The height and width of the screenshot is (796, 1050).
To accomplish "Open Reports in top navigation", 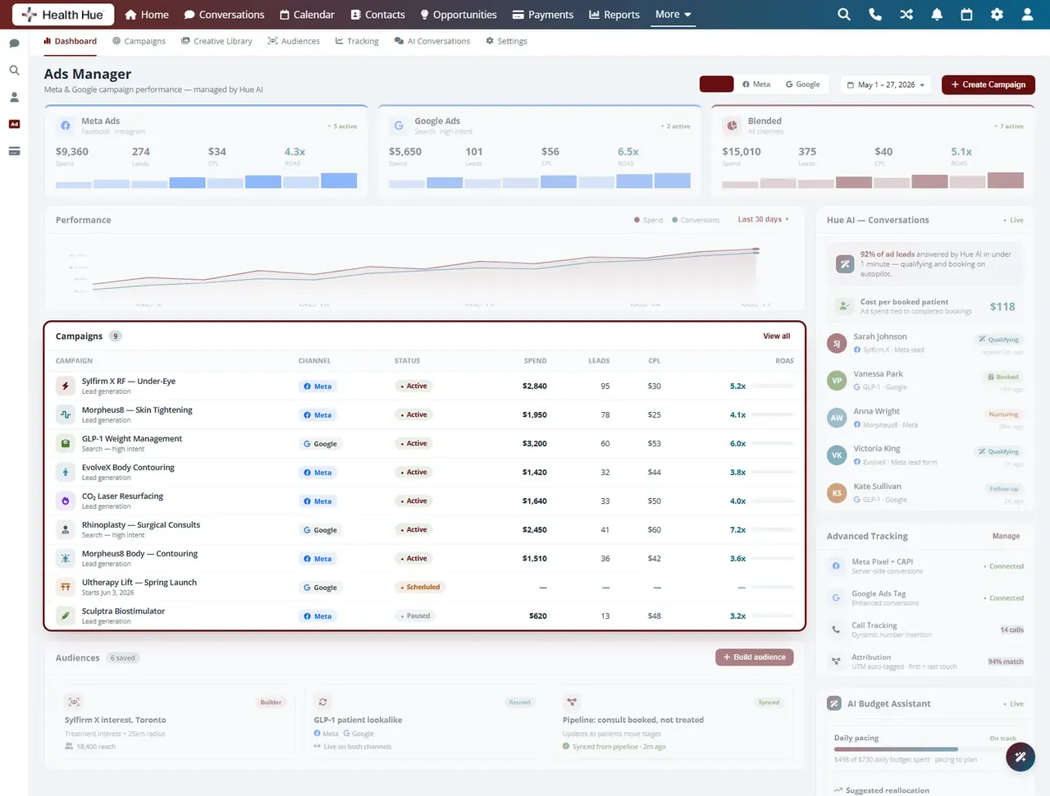I will (x=614, y=15).
